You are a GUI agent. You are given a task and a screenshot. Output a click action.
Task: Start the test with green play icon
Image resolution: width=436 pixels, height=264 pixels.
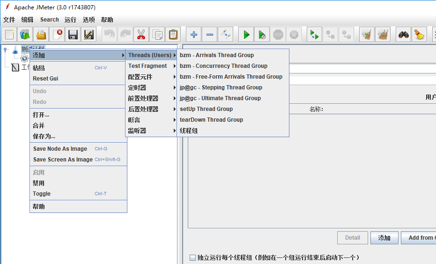(x=246, y=35)
